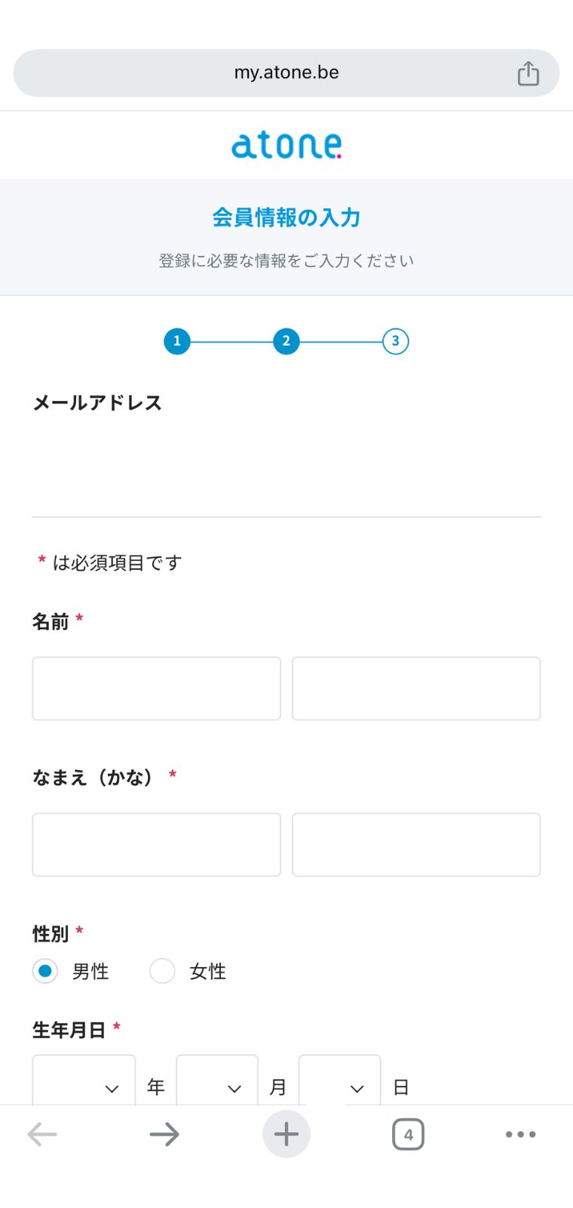
Task: Select step 1 in progress indicator
Action: tap(177, 341)
